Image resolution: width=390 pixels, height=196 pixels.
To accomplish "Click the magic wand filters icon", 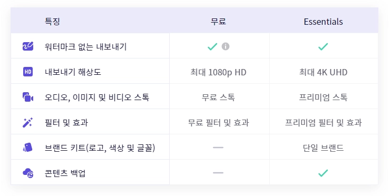I will coord(27,122).
